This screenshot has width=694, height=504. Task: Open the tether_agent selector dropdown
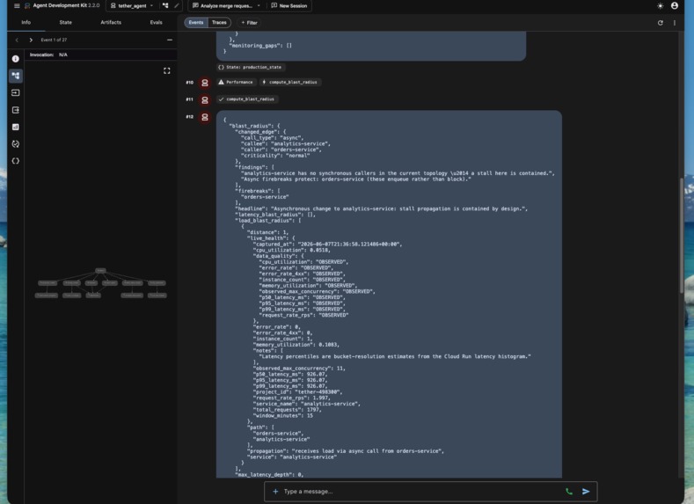pos(132,6)
